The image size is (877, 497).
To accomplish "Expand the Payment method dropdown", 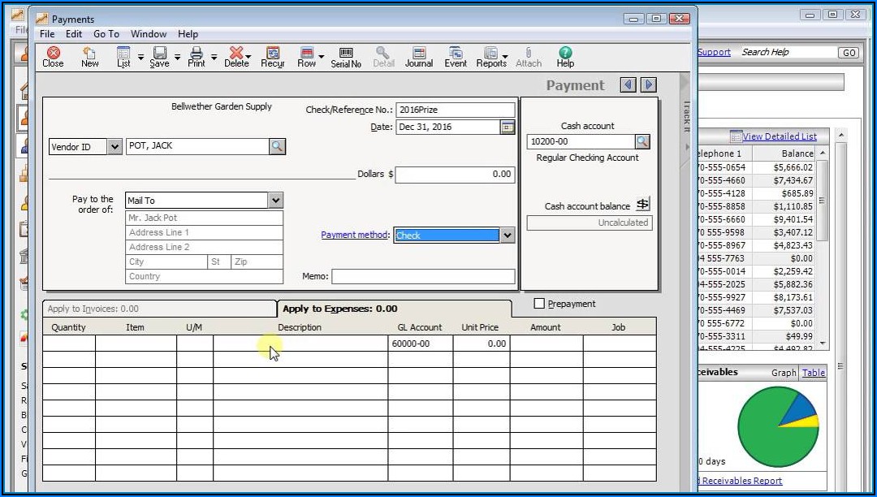I will 508,236.
